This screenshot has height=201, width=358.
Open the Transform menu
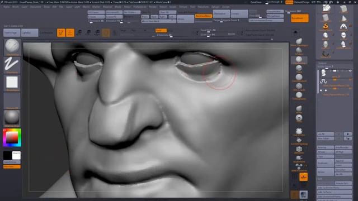203,7
